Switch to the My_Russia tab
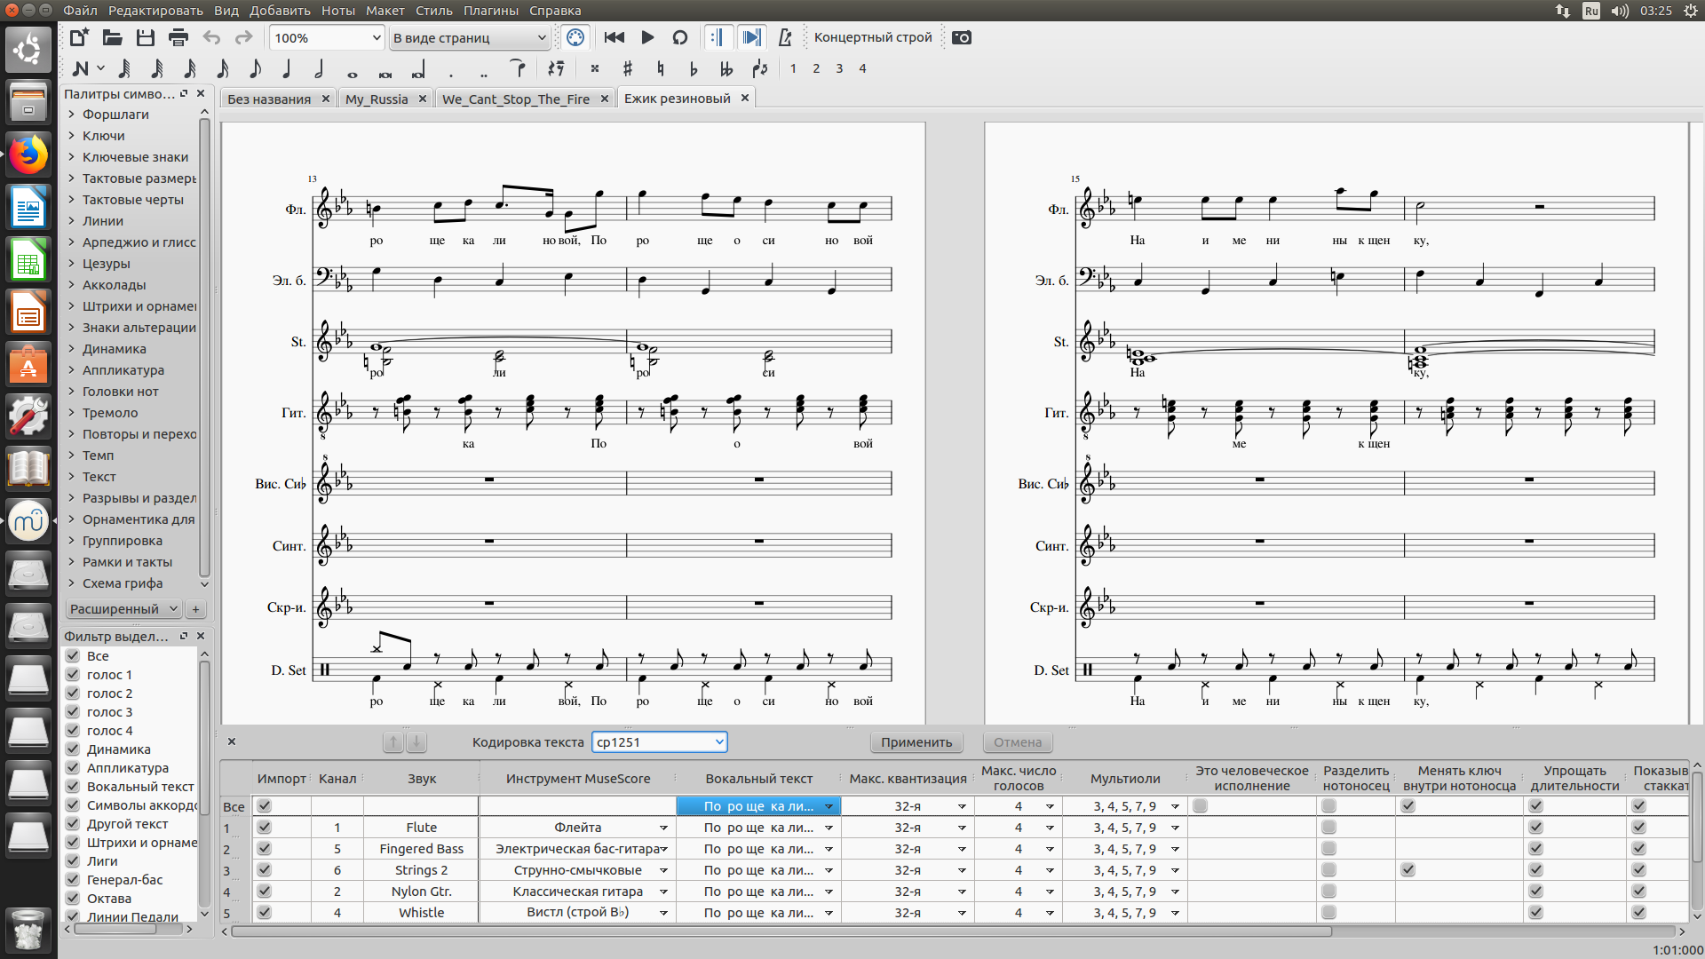 pos(377,97)
